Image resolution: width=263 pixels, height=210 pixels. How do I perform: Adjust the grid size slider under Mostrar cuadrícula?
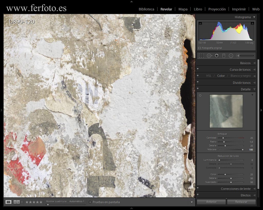[48, 204]
